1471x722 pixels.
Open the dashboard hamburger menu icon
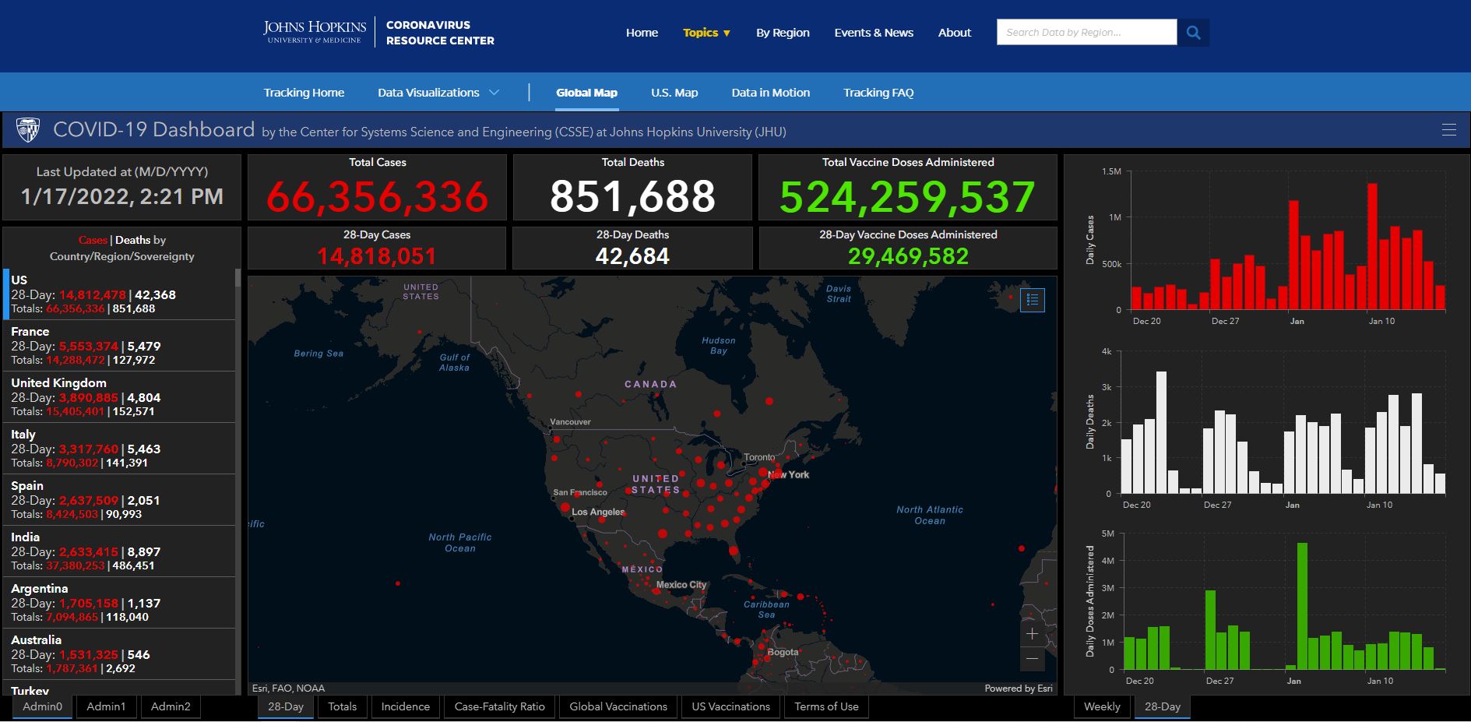coord(1449,130)
